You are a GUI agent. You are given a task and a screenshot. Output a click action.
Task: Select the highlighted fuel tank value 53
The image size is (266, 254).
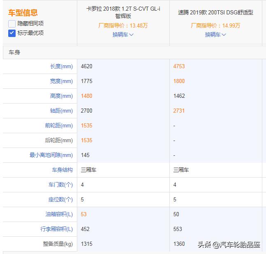point(83,214)
